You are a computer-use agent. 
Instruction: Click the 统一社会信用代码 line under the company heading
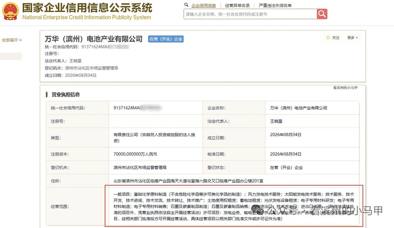point(87,47)
